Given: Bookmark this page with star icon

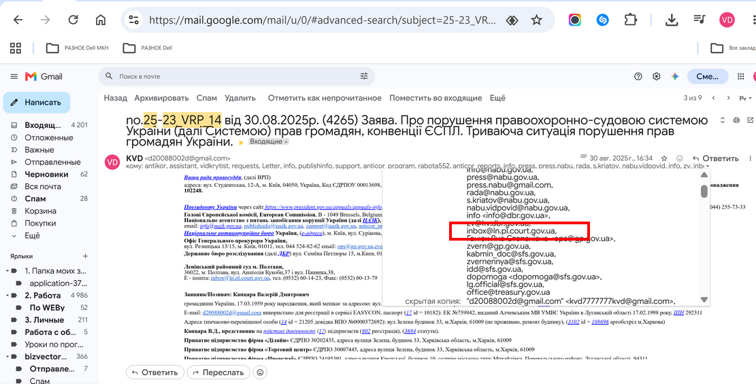Looking at the screenshot, I should coord(536,20).
